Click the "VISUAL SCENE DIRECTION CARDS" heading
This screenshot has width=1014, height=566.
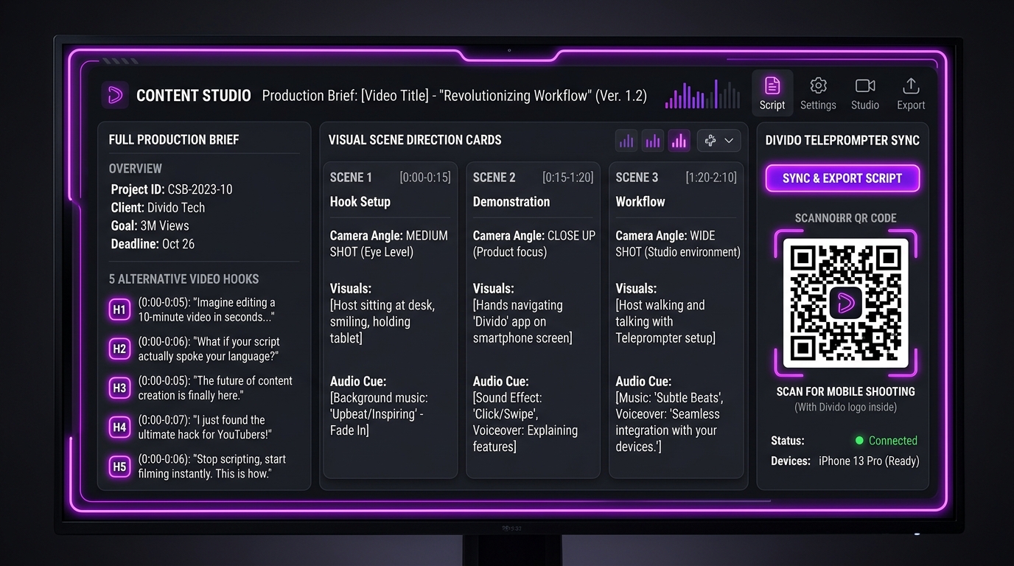(x=415, y=140)
